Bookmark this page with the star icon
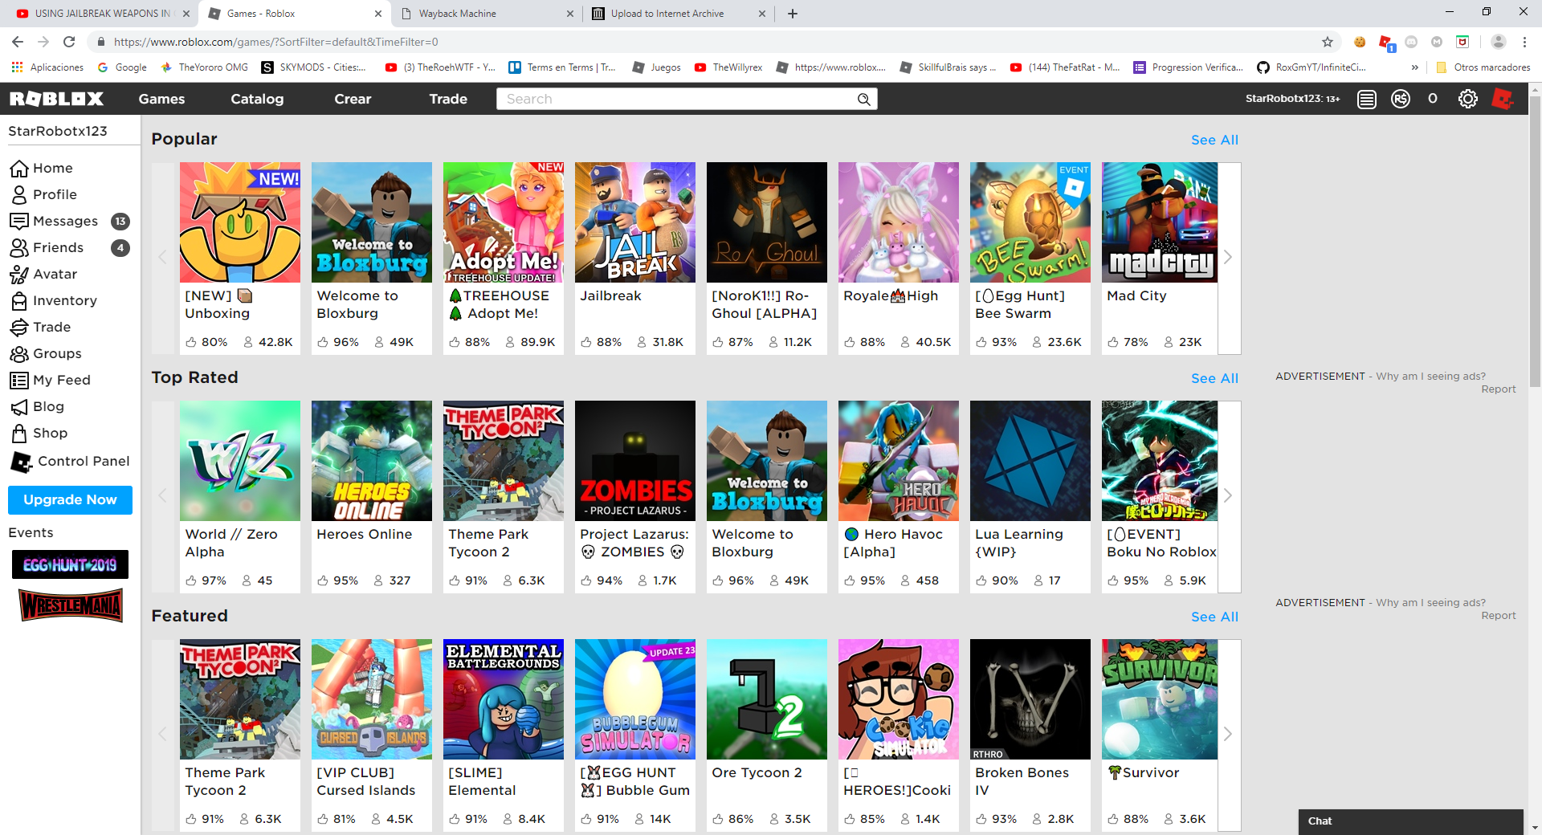The image size is (1542, 835). click(x=1328, y=42)
